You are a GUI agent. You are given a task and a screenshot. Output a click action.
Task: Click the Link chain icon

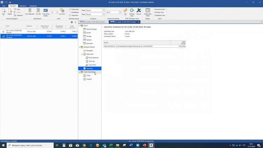tap(125, 10)
